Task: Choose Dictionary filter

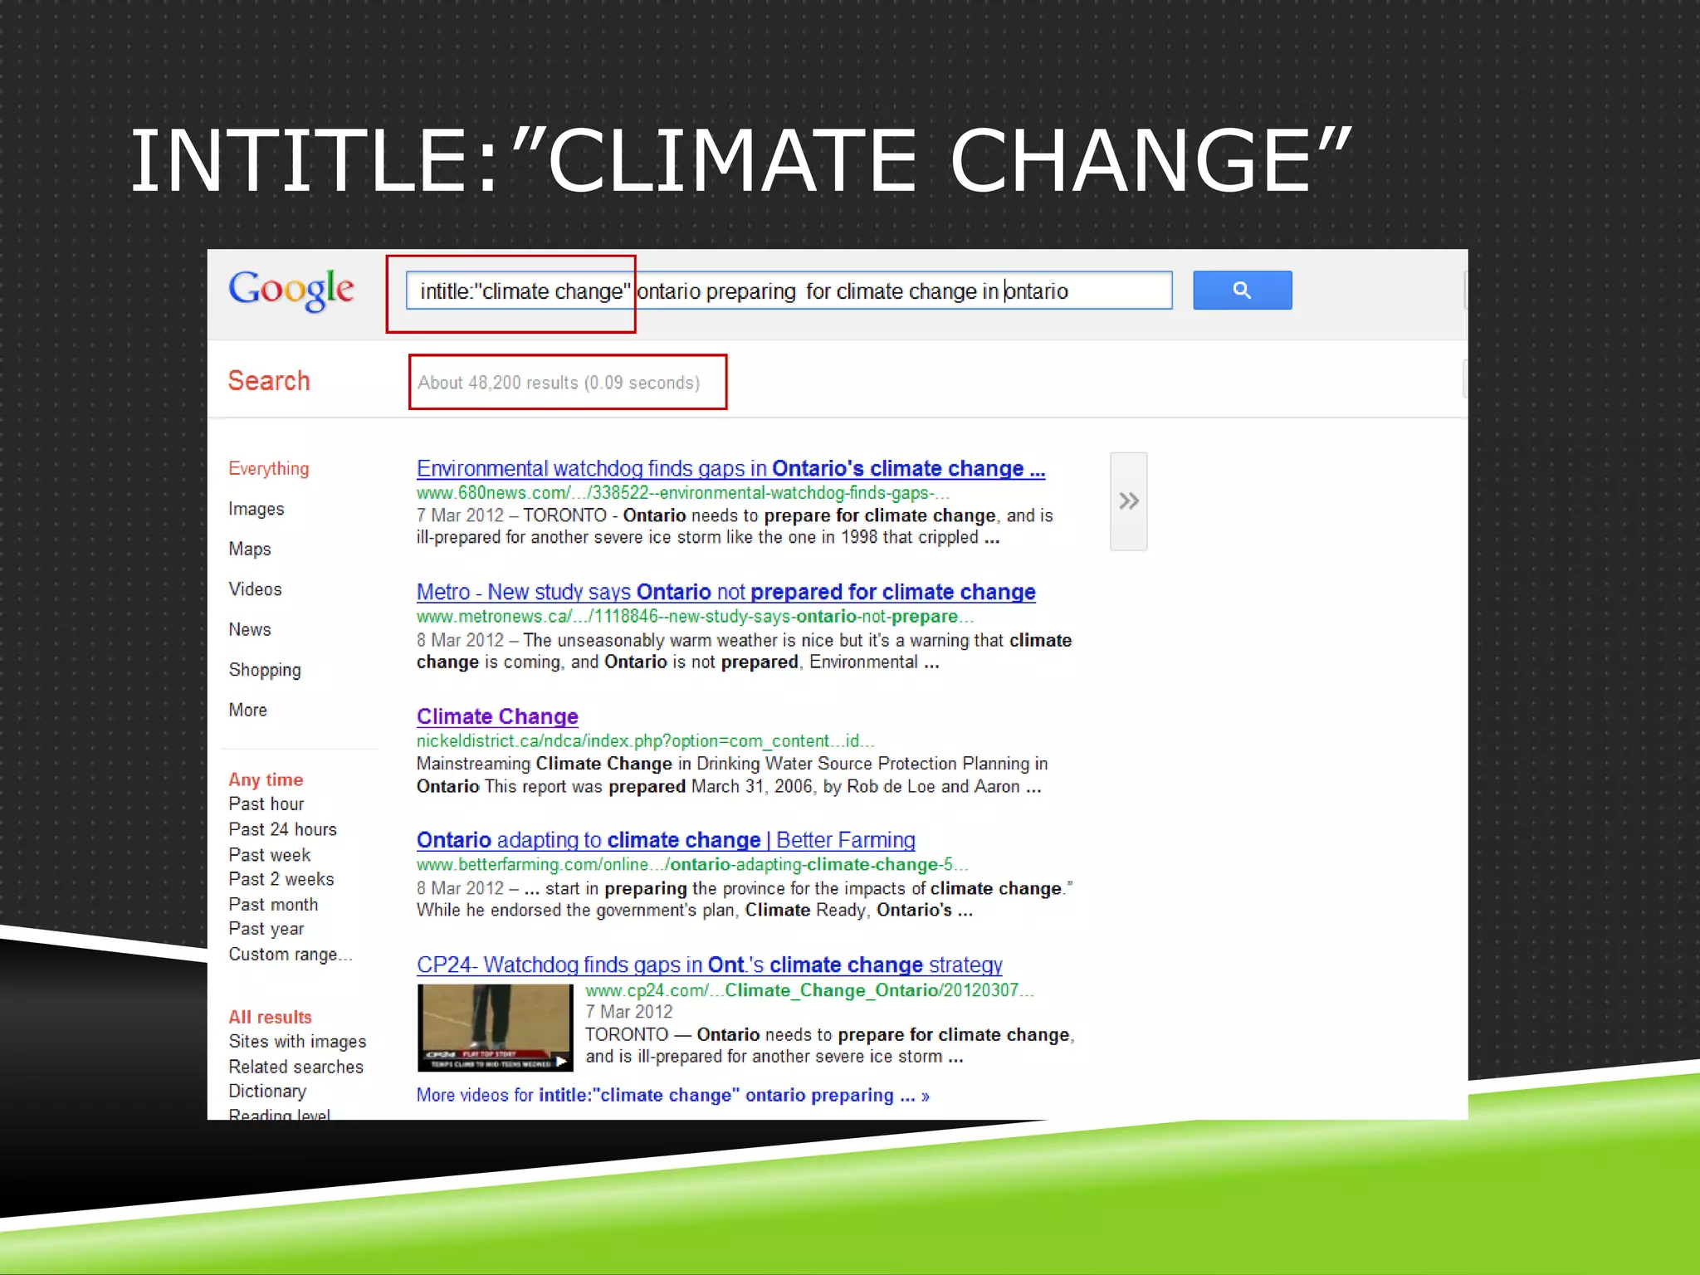Action: (x=267, y=1092)
